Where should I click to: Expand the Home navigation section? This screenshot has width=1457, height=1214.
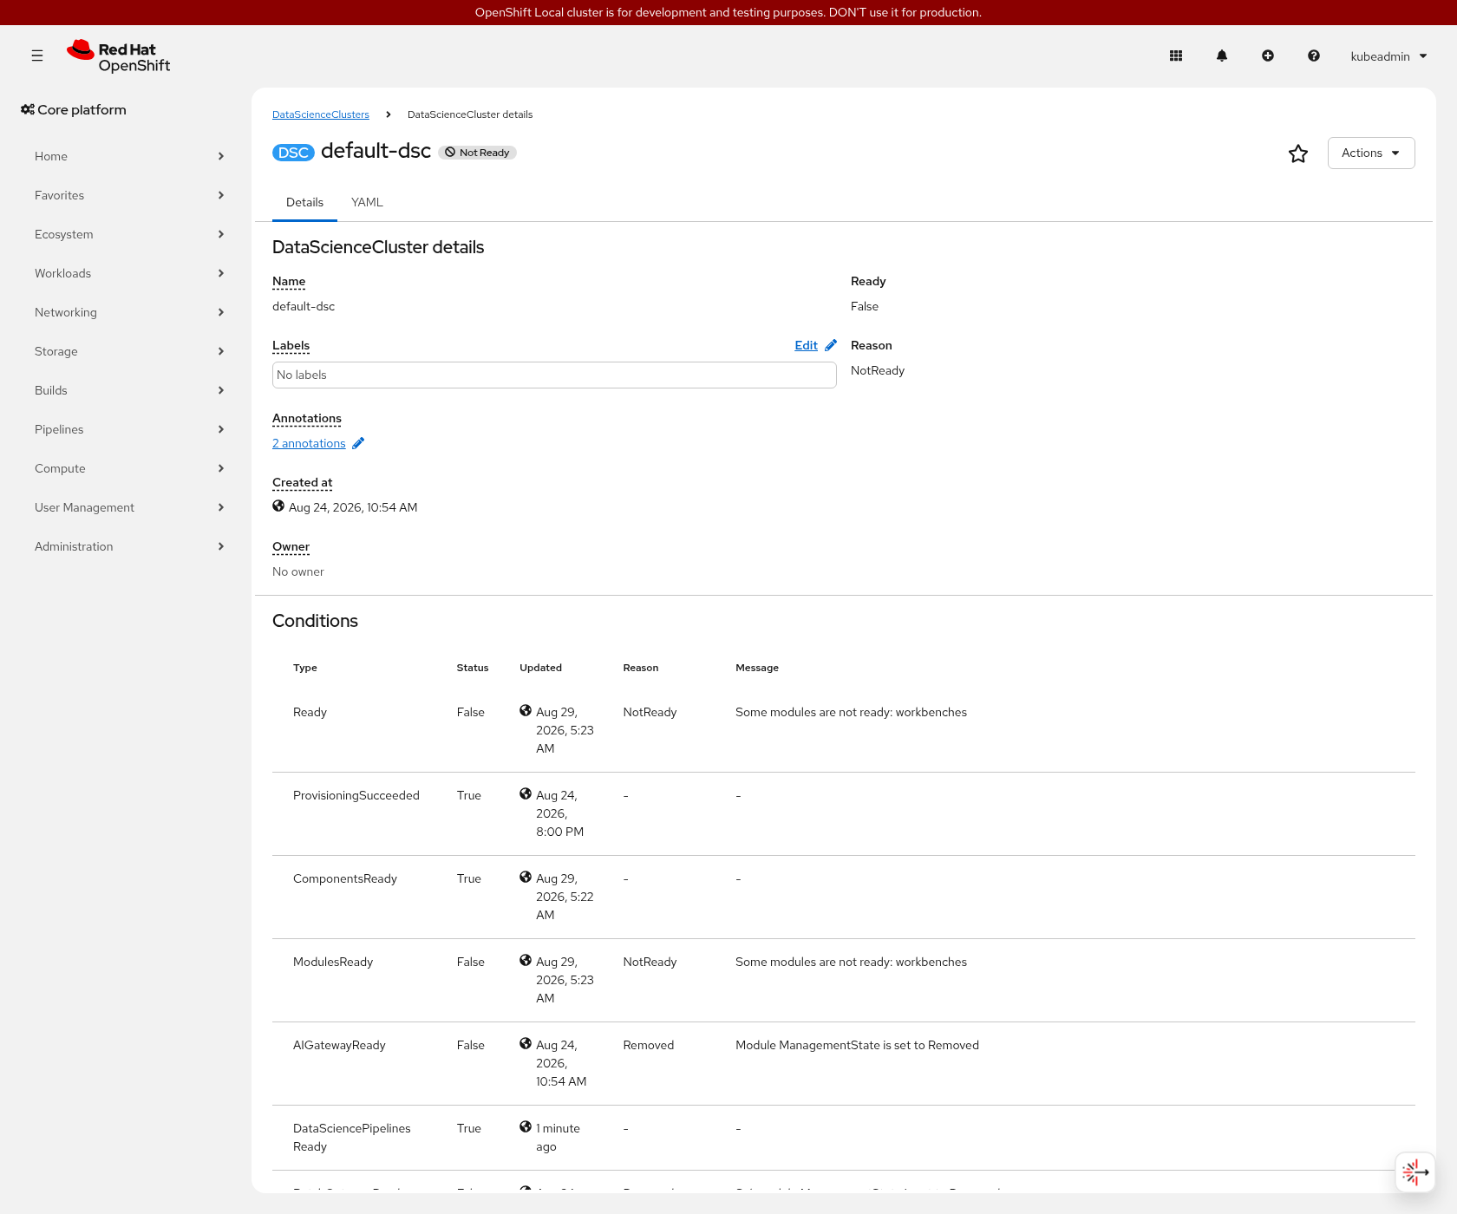(129, 156)
